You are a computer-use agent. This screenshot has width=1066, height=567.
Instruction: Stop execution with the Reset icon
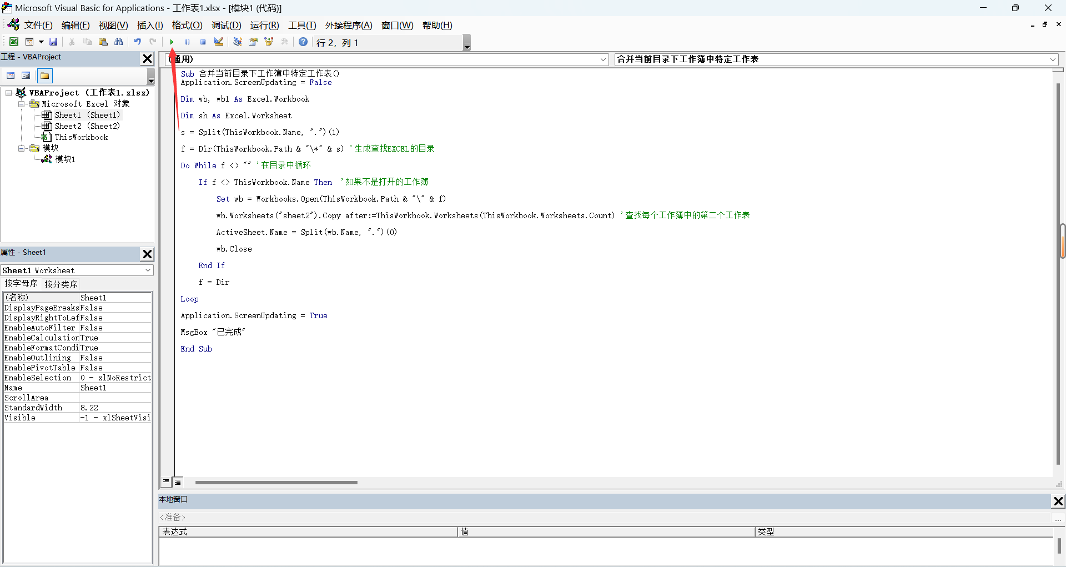[x=203, y=42]
